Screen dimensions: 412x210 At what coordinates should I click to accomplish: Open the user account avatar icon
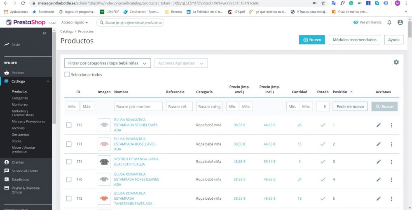[400, 23]
